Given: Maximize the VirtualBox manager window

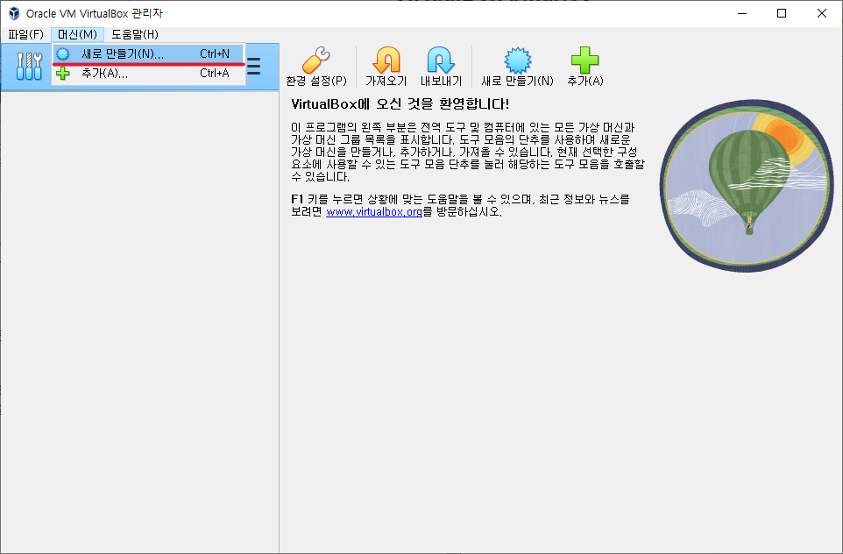Looking at the screenshot, I should pos(782,13).
